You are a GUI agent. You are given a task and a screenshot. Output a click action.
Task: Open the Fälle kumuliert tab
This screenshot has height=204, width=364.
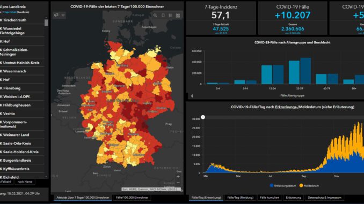point(270,198)
